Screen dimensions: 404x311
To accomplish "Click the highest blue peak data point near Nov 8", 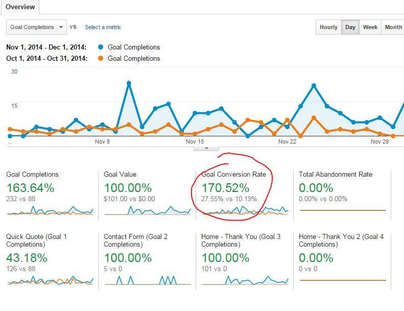I will pos(129,83).
